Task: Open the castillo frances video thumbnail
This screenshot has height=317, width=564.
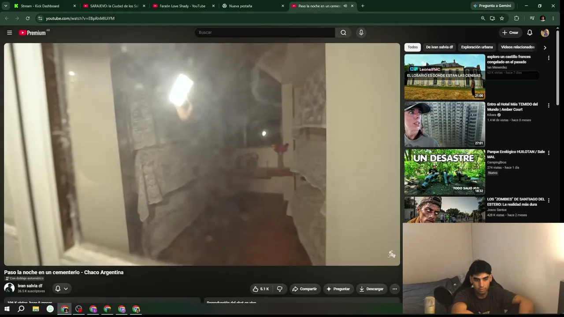Action: (x=445, y=77)
